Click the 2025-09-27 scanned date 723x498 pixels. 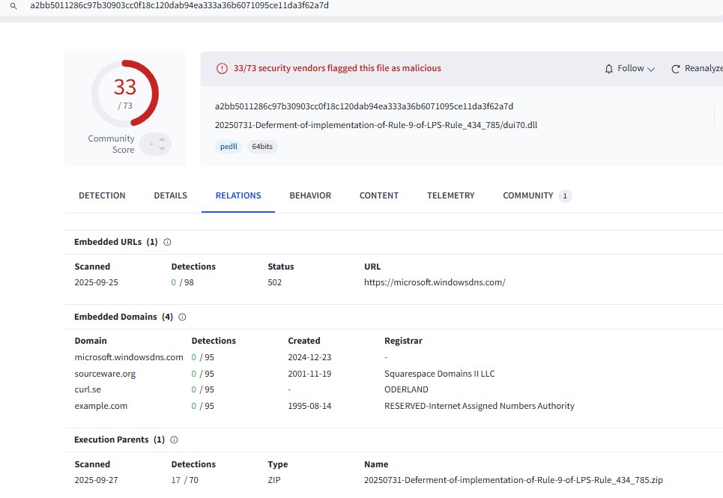click(97, 480)
